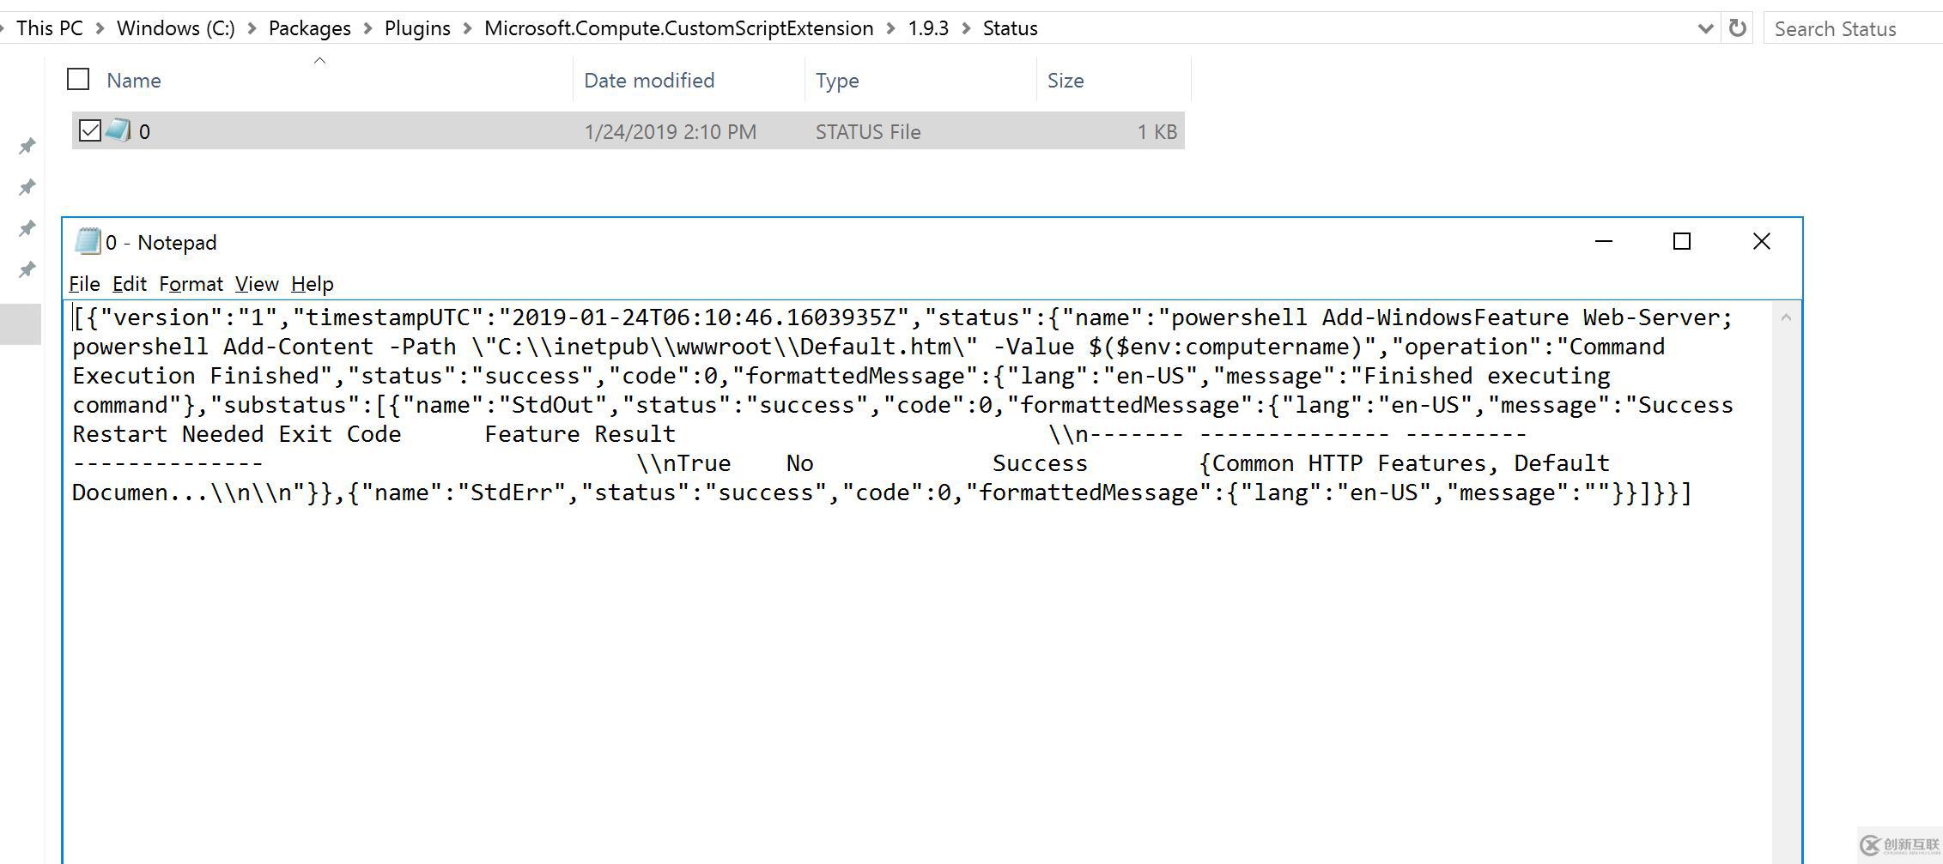Uncheck the checkbox for file 0
Viewport: 1943px width, 864px height.
pyautogui.click(x=89, y=130)
